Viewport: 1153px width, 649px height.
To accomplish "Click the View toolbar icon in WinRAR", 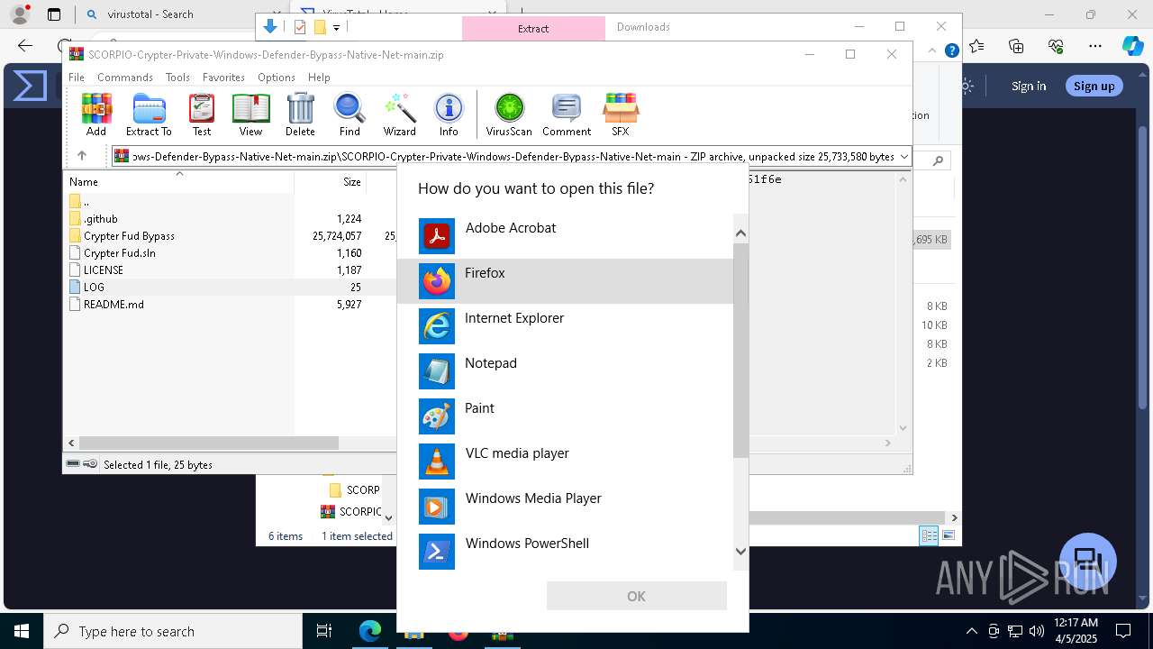I will click(250, 114).
